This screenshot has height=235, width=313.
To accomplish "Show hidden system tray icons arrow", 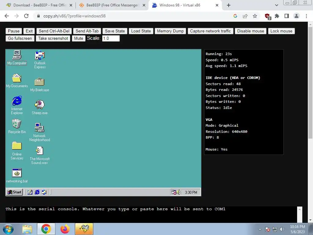I will pos(260,229).
